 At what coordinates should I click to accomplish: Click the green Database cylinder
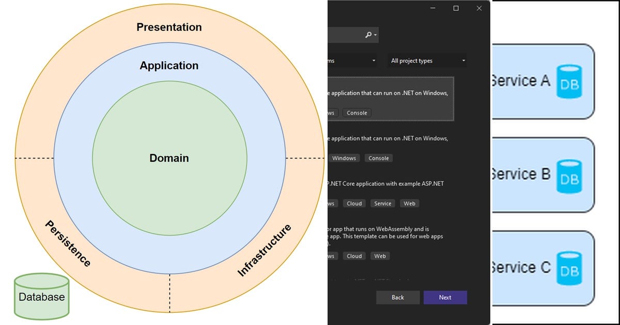(x=41, y=296)
